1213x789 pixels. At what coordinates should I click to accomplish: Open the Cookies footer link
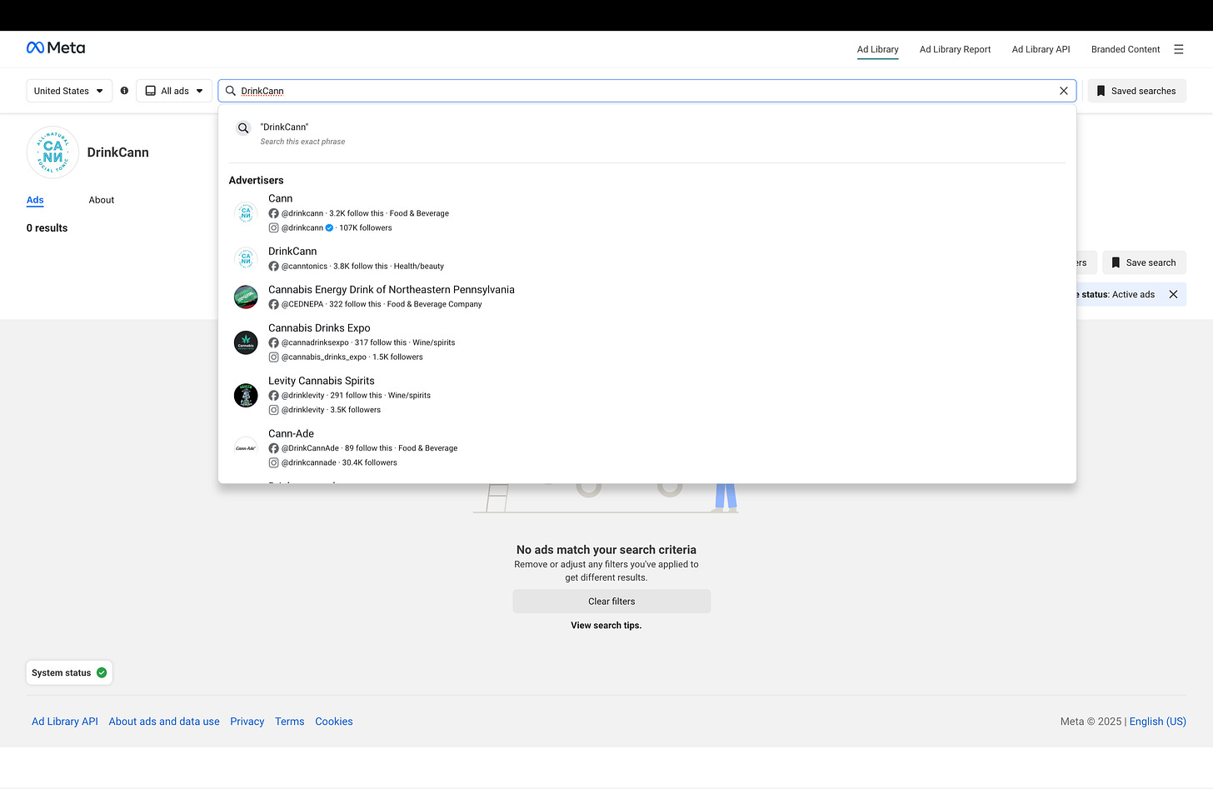[x=334, y=722]
